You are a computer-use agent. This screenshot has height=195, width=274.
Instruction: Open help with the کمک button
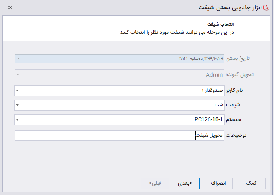pyautogui.click(x=251, y=183)
